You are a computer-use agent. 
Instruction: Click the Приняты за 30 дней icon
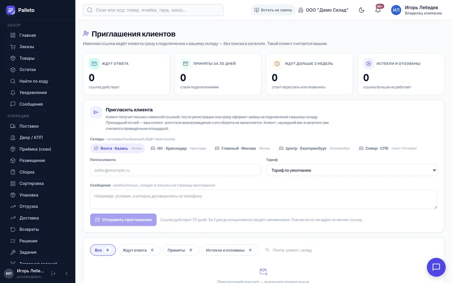click(x=186, y=63)
